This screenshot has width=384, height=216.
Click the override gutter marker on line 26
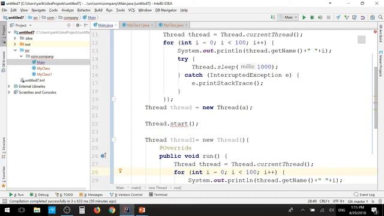coord(104,156)
